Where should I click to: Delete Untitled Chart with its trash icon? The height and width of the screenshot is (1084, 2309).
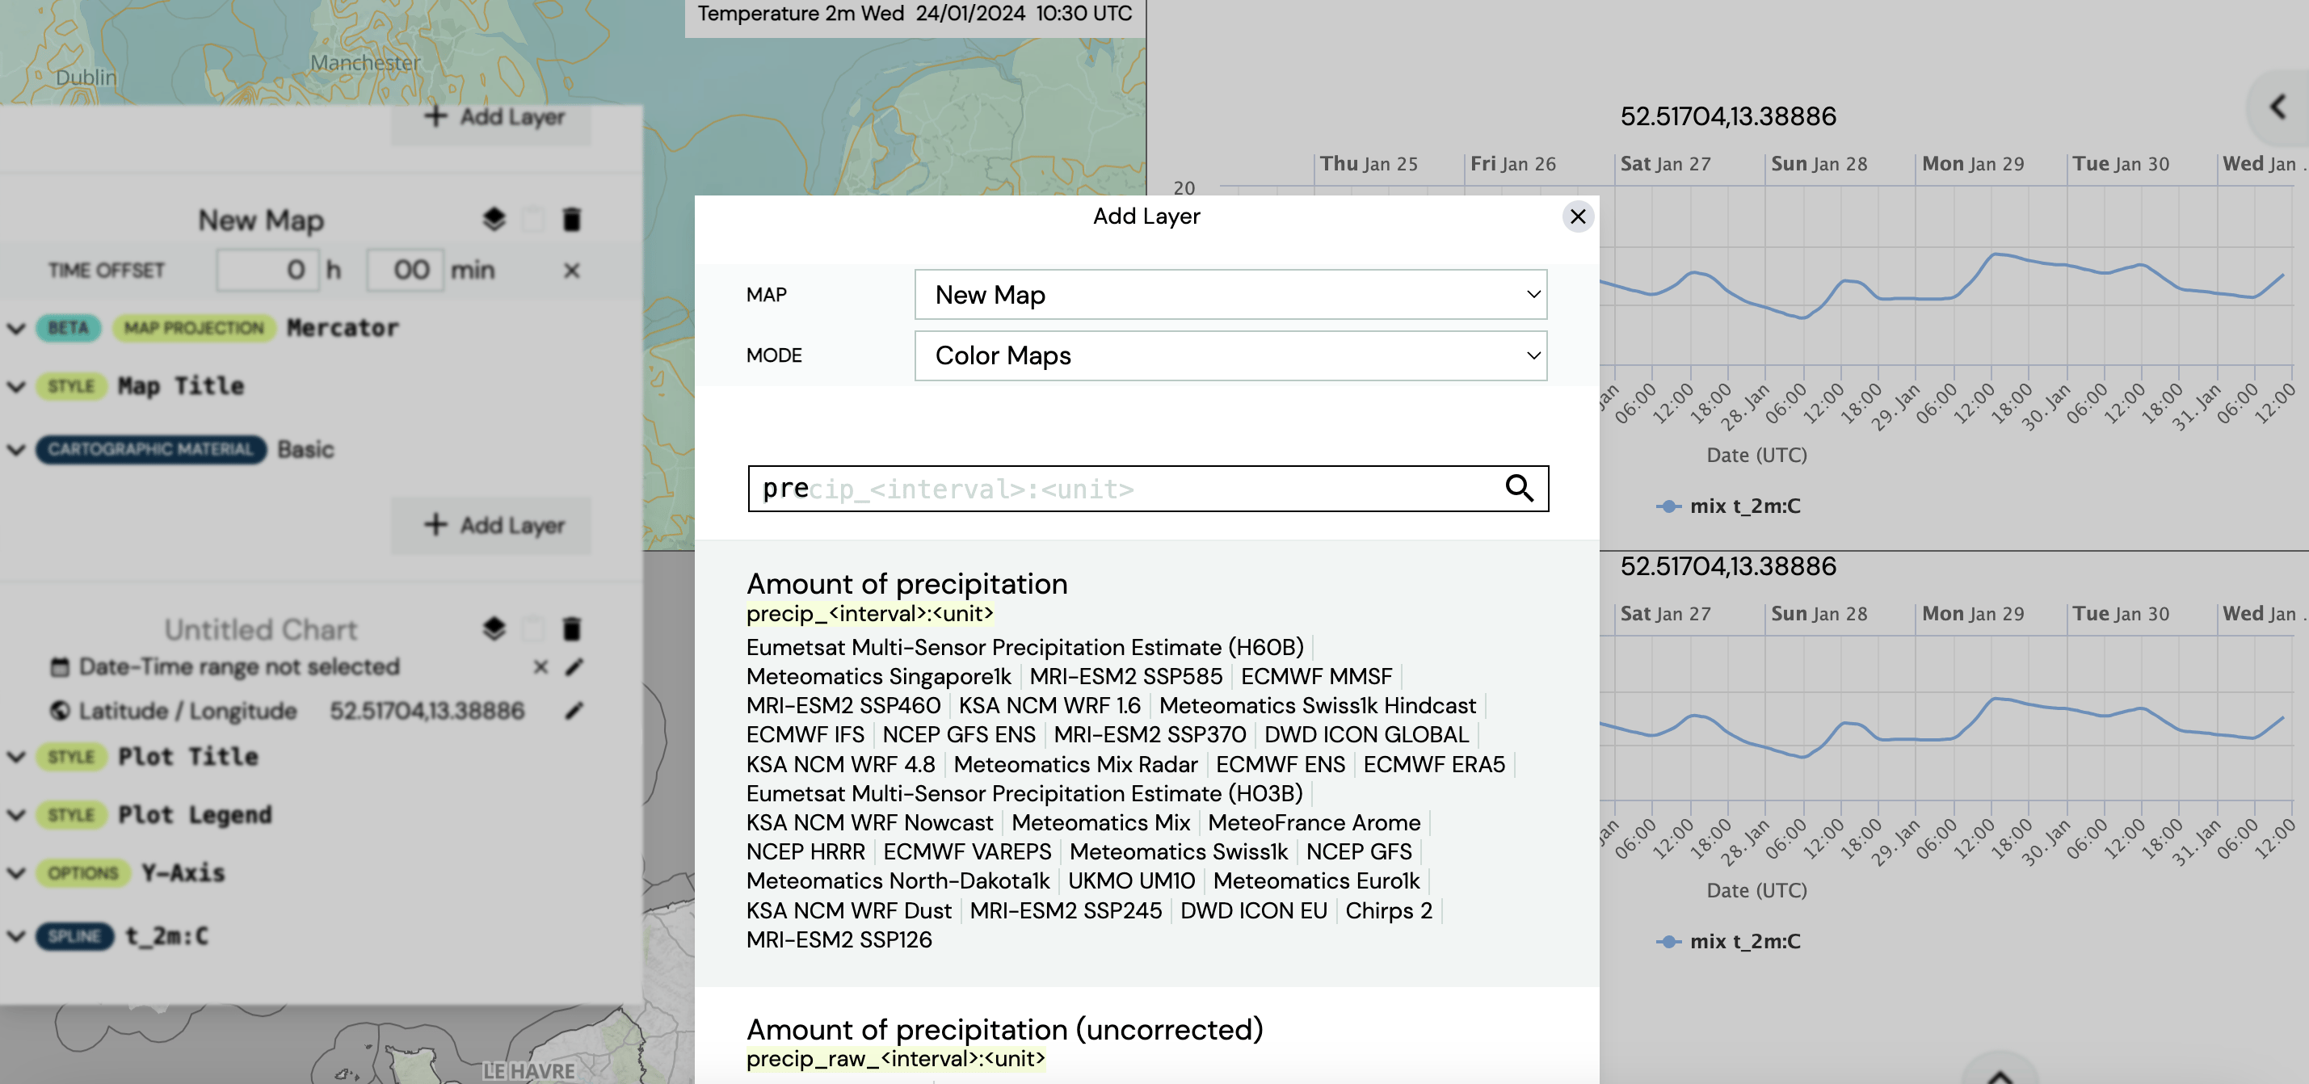[x=571, y=629]
